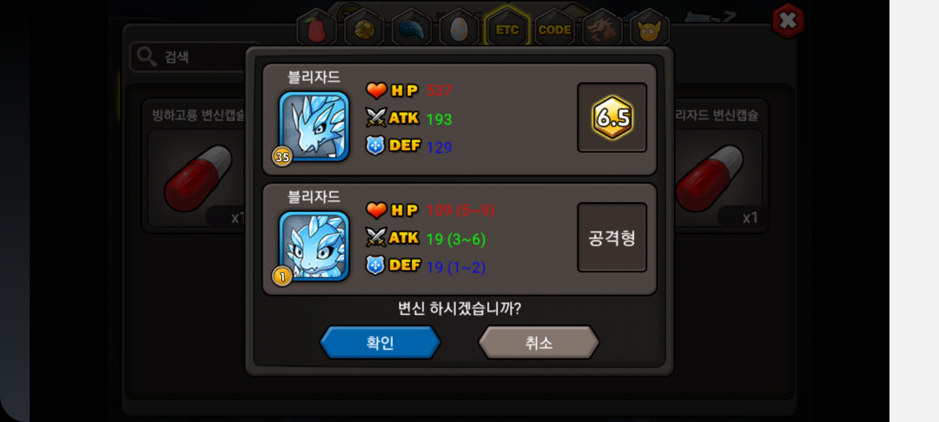This screenshot has height=422, width=939.
Task: Confirm transformation with the blue 확인 button
Action: (x=380, y=342)
